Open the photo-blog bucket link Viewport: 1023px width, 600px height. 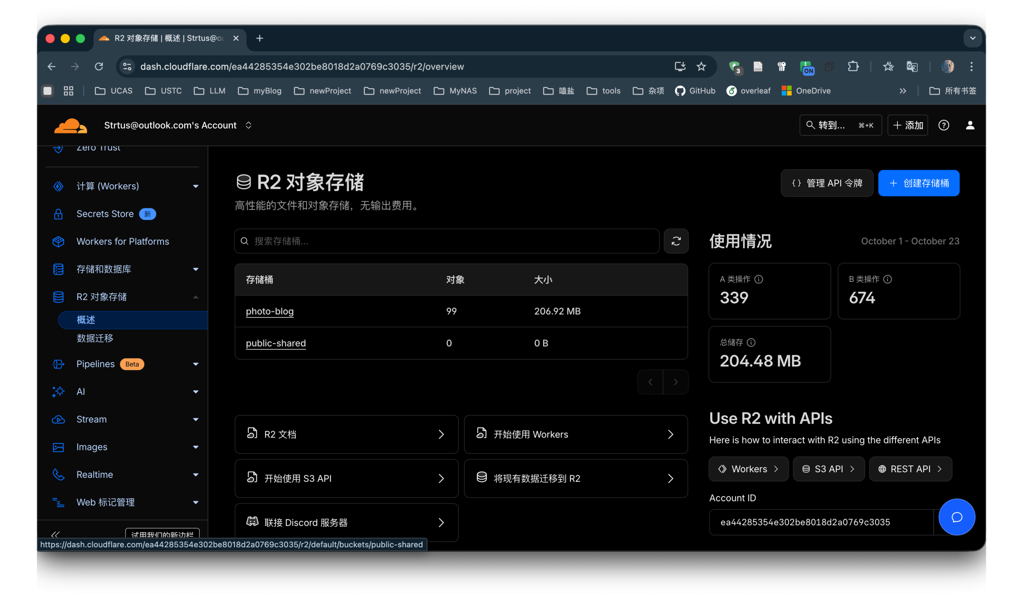[270, 311]
